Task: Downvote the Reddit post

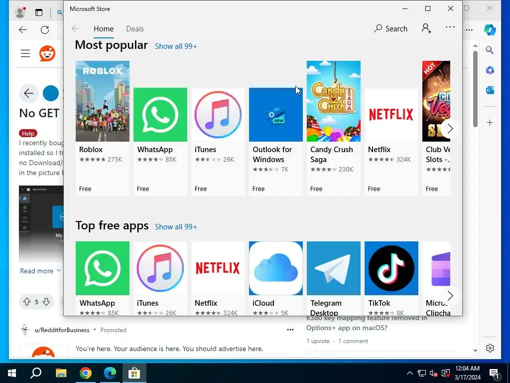Action: (x=46, y=302)
